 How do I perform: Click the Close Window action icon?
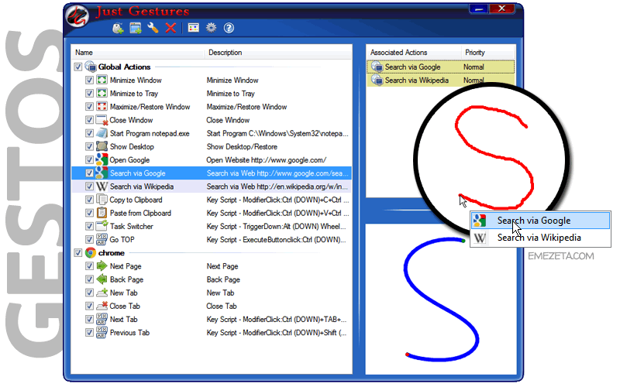(102, 120)
